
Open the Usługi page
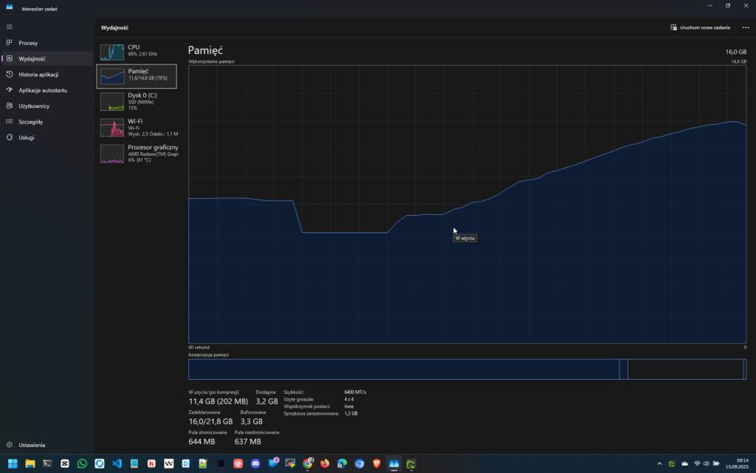point(27,137)
